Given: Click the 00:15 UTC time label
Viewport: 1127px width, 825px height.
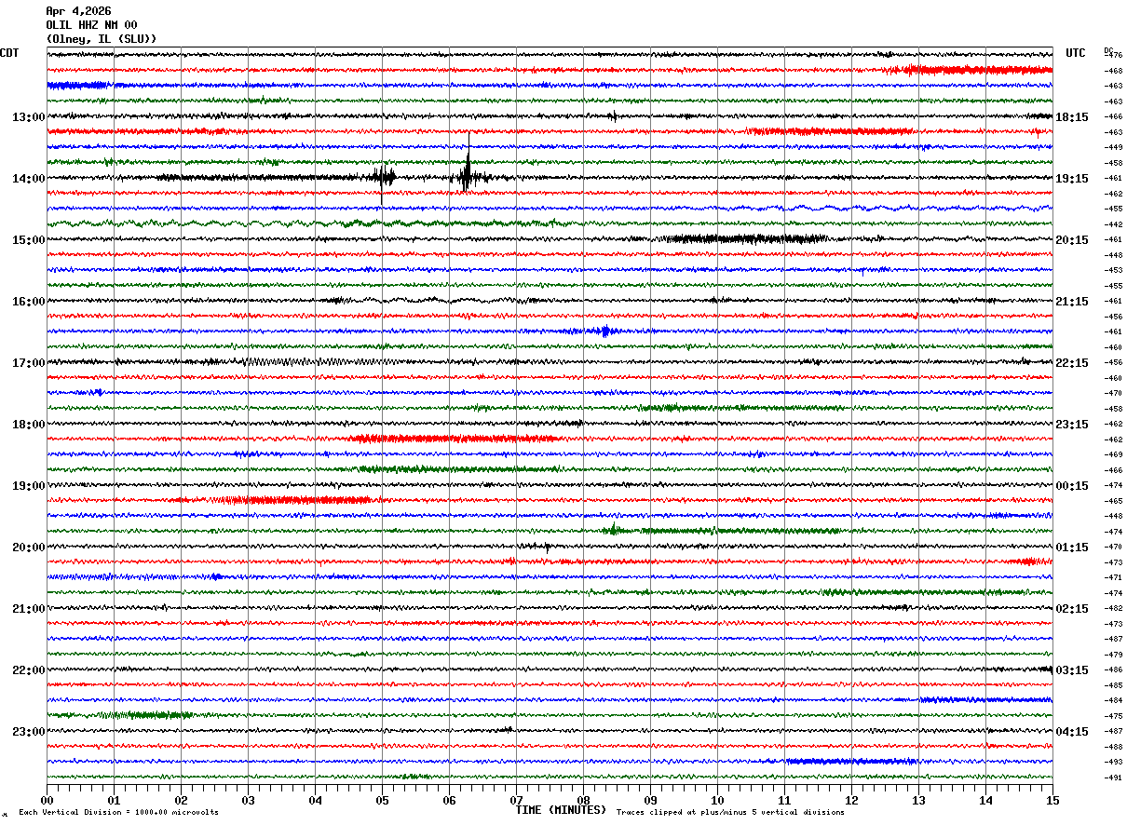Looking at the screenshot, I should pos(1071,486).
